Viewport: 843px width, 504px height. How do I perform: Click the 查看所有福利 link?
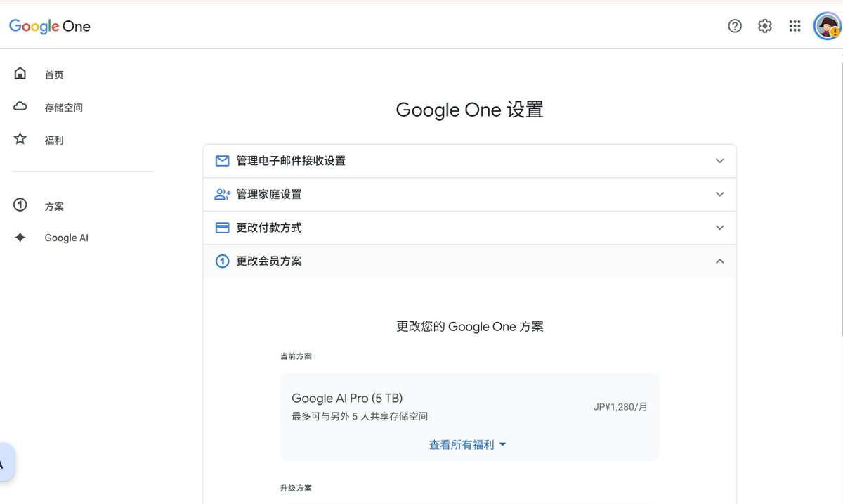pyautogui.click(x=462, y=445)
